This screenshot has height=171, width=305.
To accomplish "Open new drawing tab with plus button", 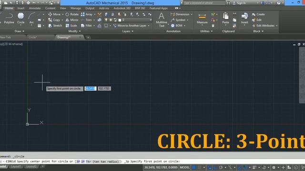I will tap(88, 37).
